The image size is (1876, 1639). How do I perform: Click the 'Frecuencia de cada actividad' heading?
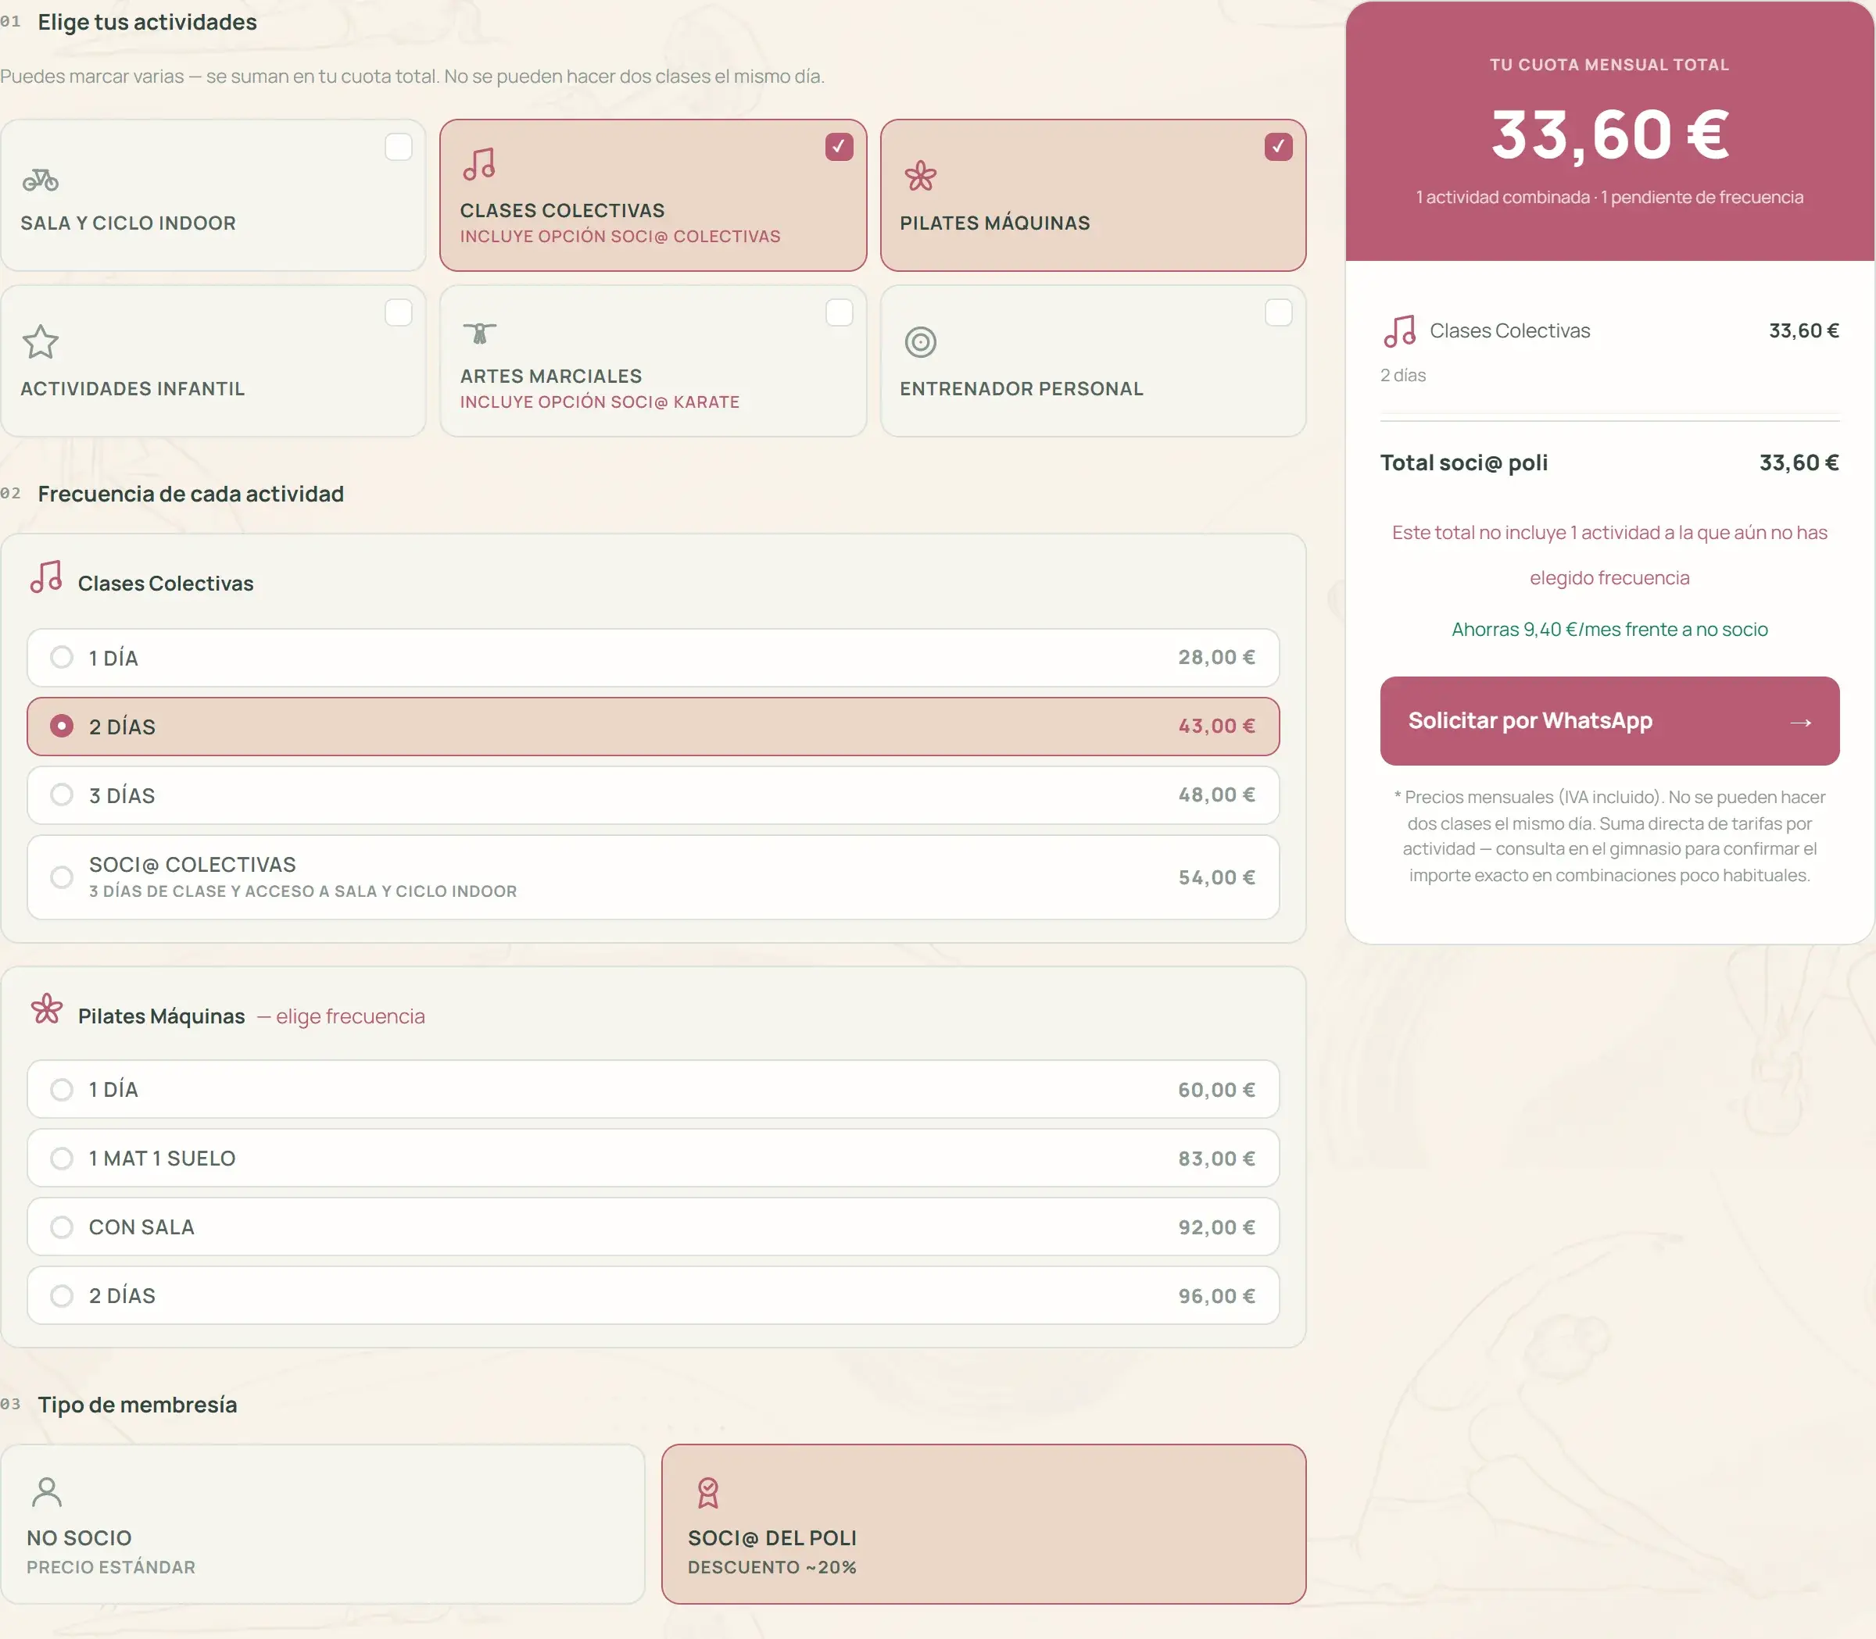tap(191, 494)
